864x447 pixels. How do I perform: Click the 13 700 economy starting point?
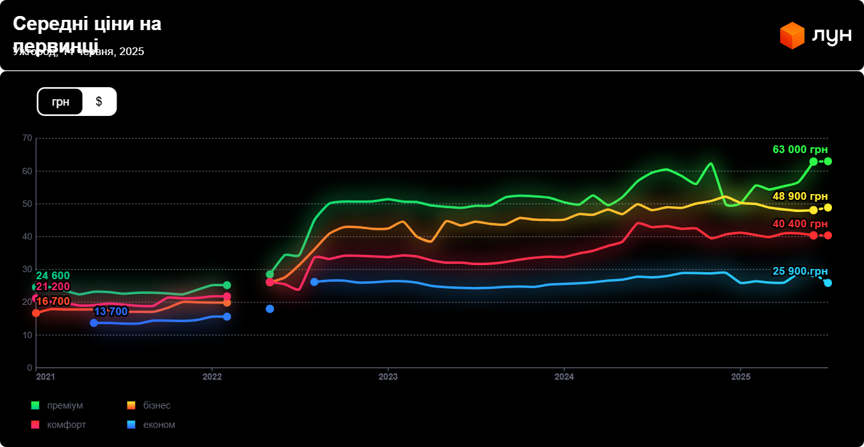(94, 323)
